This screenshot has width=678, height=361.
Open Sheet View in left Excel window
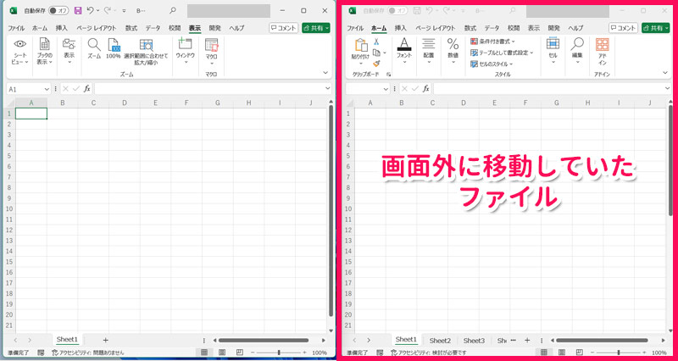19,52
